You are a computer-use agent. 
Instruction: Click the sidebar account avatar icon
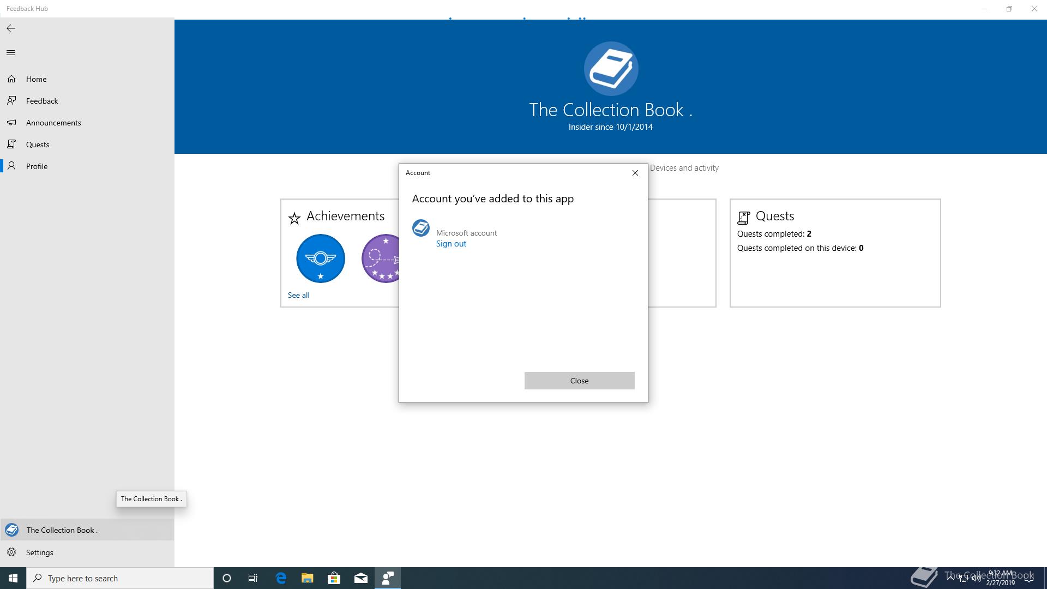(x=11, y=530)
